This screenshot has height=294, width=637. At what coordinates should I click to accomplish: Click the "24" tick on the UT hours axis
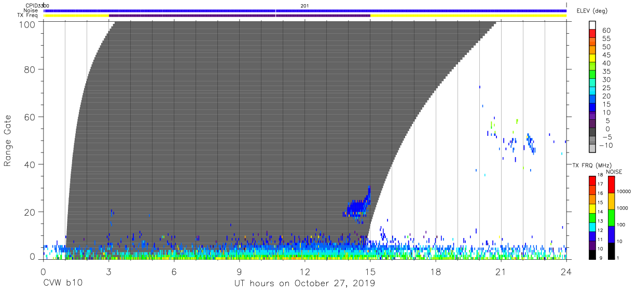tap(566, 271)
